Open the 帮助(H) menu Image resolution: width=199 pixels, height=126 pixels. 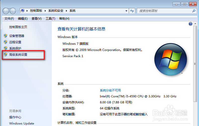[x=64, y=19]
